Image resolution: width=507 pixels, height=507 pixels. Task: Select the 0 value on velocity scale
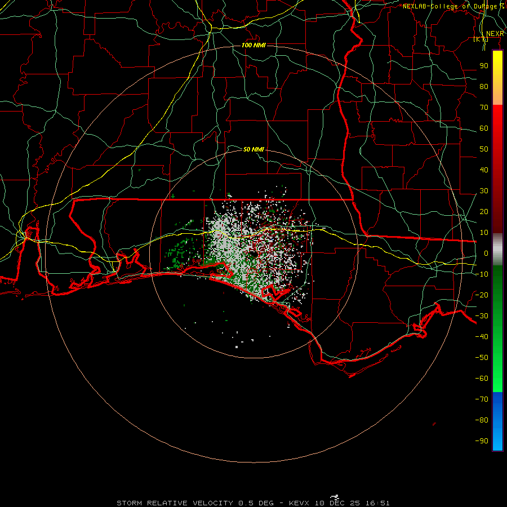pyautogui.click(x=486, y=253)
